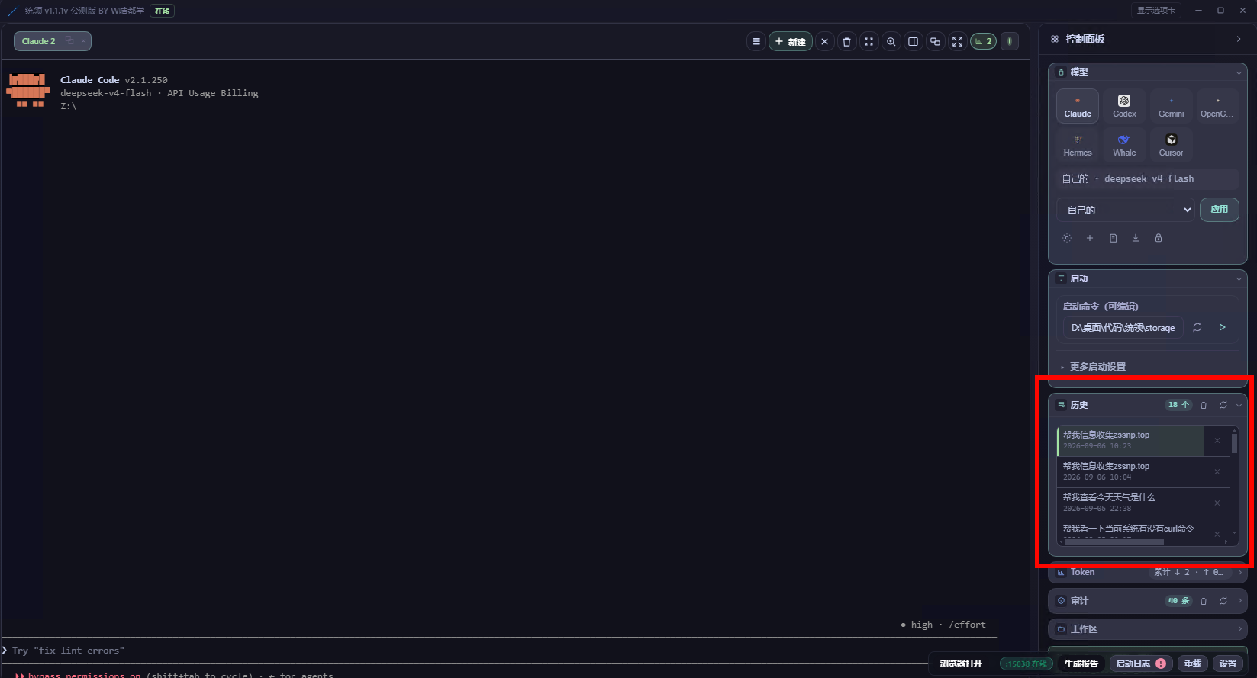Collapse the 模型 panel chevron
Viewport: 1257px width, 678px height.
pyautogui.click(x=1239, y=72)
